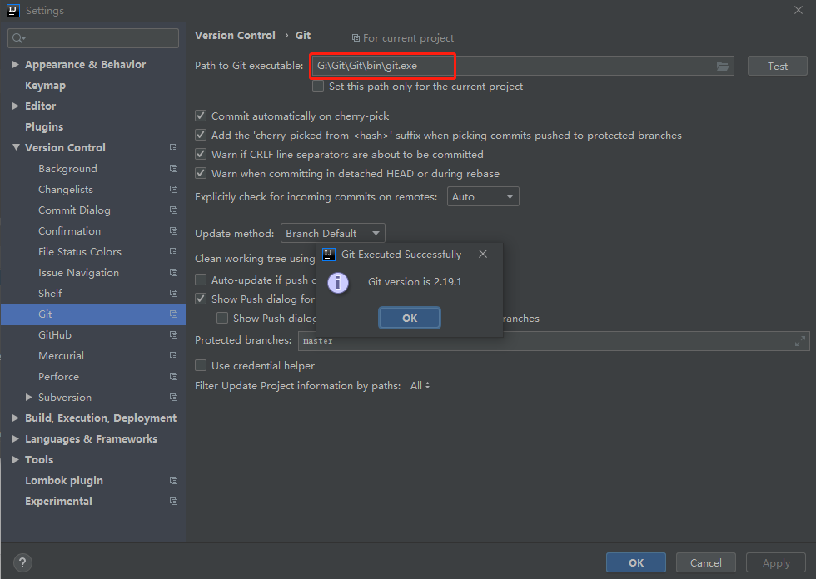Click the help question mark icon

click(x=22, y=562)
